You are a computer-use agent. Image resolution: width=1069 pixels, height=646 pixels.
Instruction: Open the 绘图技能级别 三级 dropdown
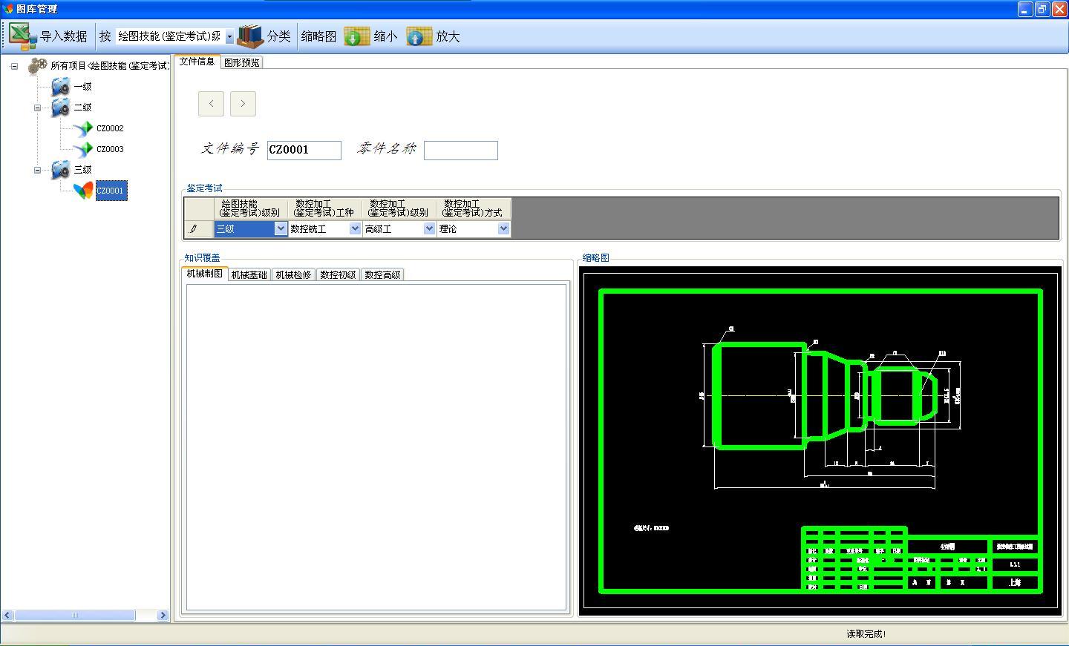[x=281, y=229]
